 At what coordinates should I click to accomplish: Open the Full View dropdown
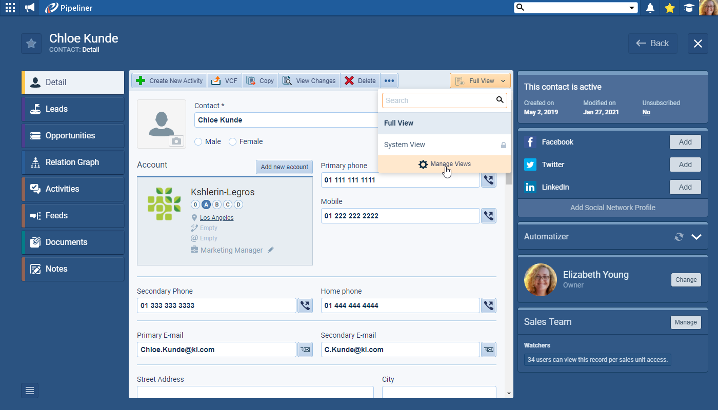click(481, 80)
